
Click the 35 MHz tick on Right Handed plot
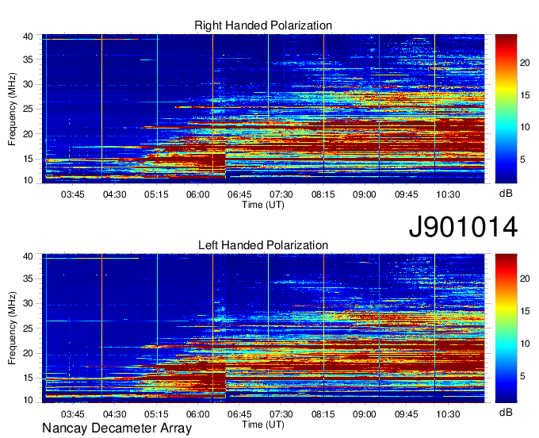[x=29, y=60]
